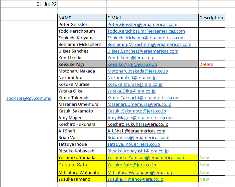Select the Kimio Takeuchi name cell
This screenshot has height=187, width=235.
(82, 97)
